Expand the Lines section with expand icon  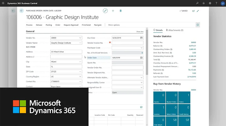(141, 107)
